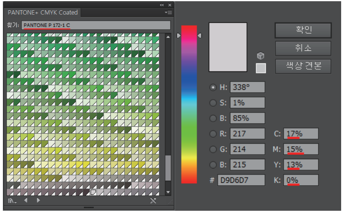
Task: Click the swatch find field PANTONE P 172-1 C
Action: point(96,25)
